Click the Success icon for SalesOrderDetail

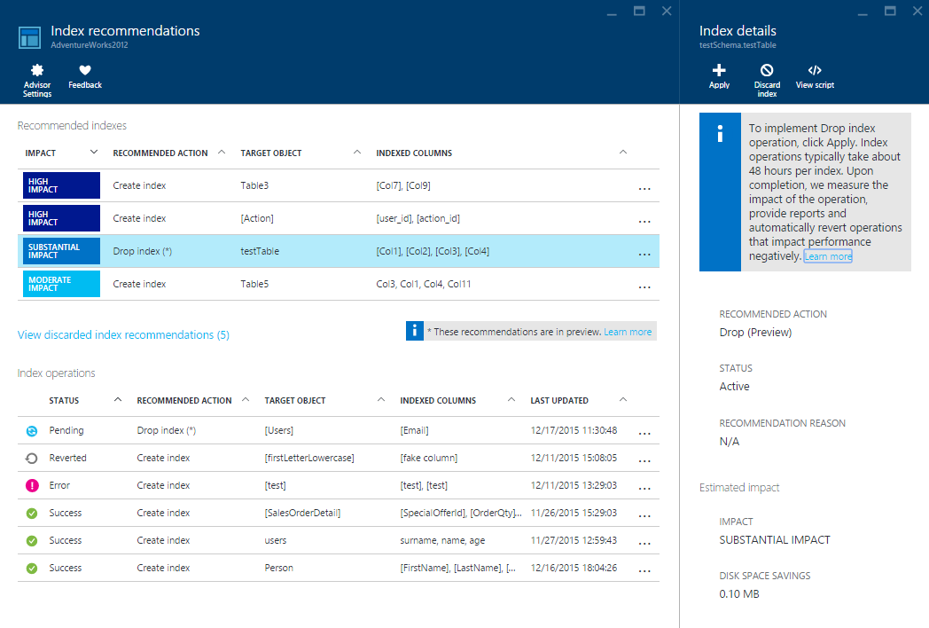[32, 514]
